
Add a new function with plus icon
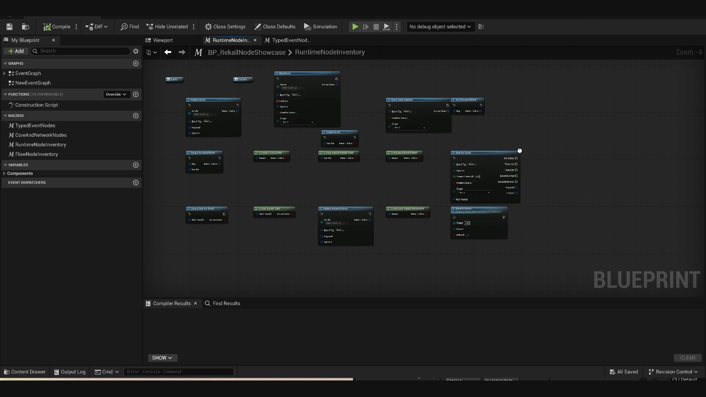(x=136, y=94)
